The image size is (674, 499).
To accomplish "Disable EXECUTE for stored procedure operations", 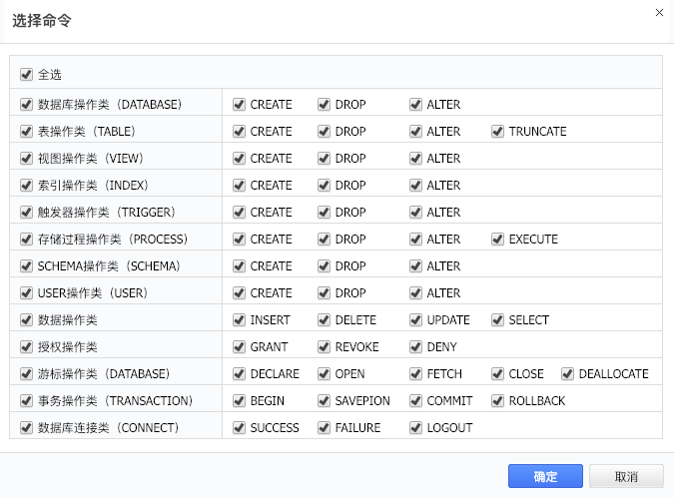I will 497,239.
